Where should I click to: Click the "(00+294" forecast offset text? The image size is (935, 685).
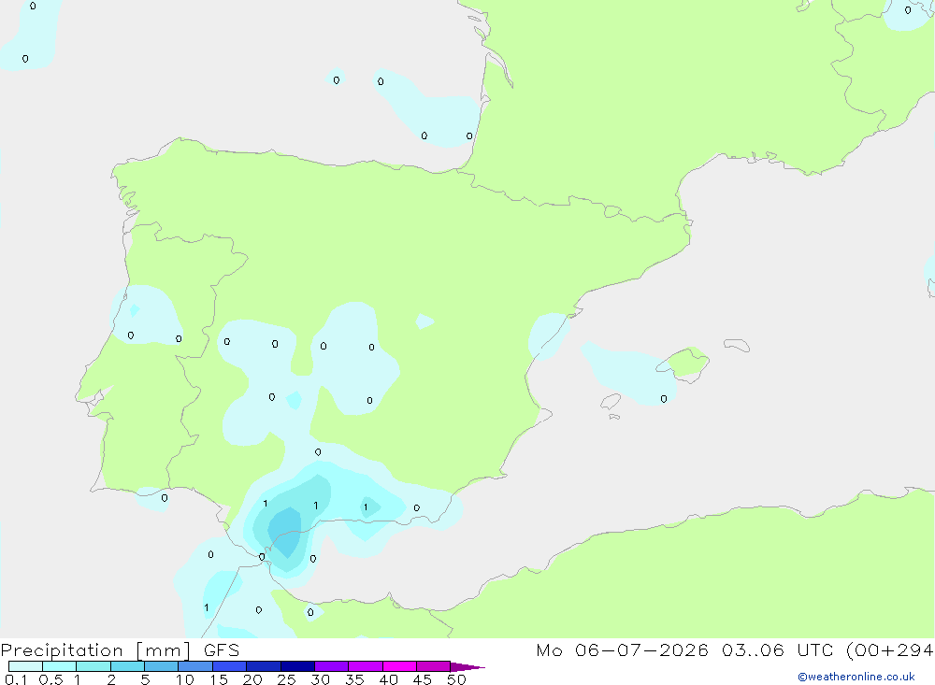[890, 650]
